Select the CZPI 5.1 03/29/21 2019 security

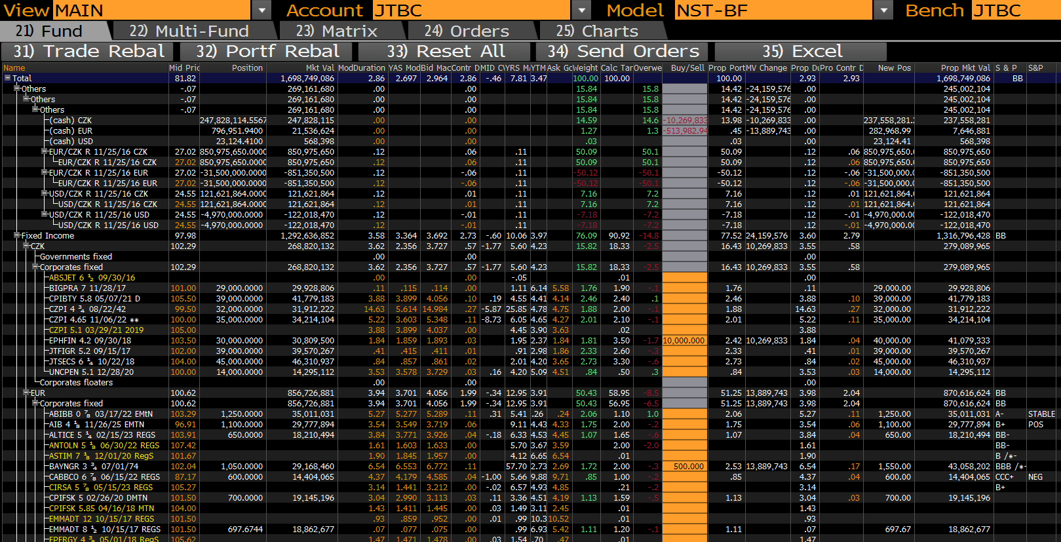coord(96,330)
